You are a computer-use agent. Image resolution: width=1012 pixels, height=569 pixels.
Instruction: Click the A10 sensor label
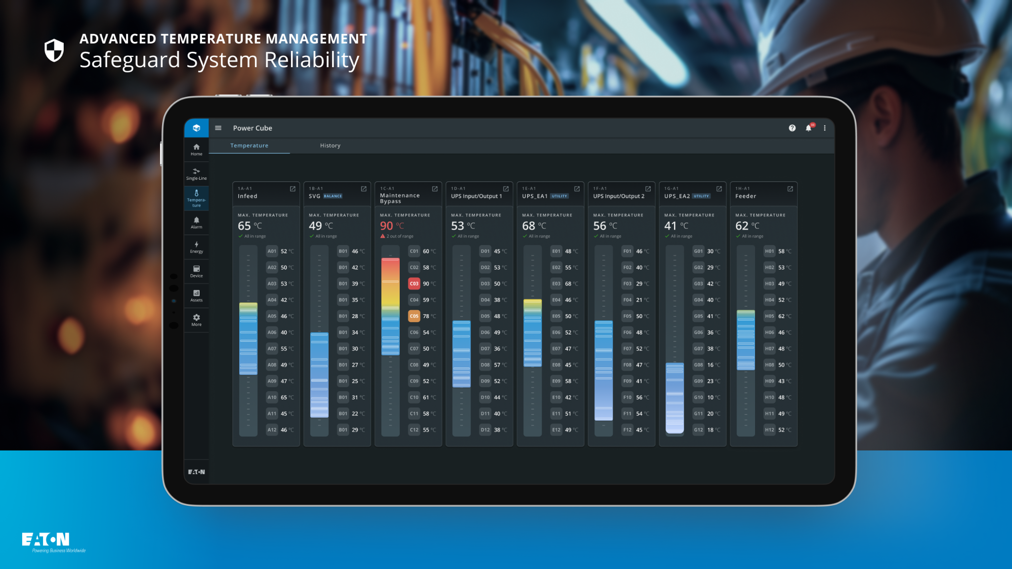coord(272,397)
